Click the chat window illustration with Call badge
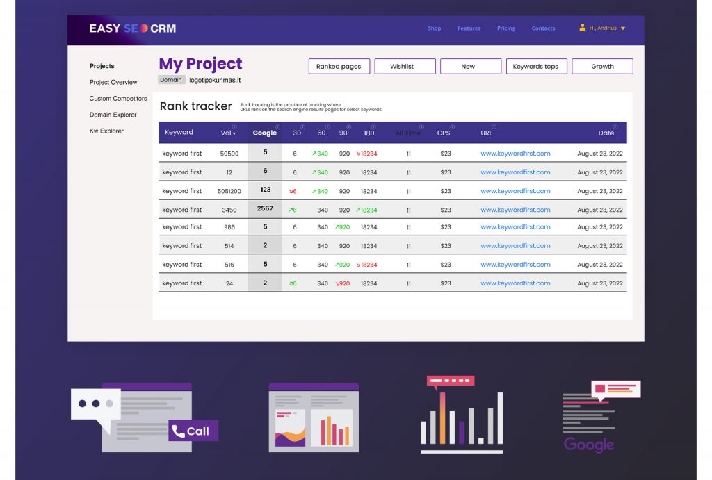 [x=145, y=417]
